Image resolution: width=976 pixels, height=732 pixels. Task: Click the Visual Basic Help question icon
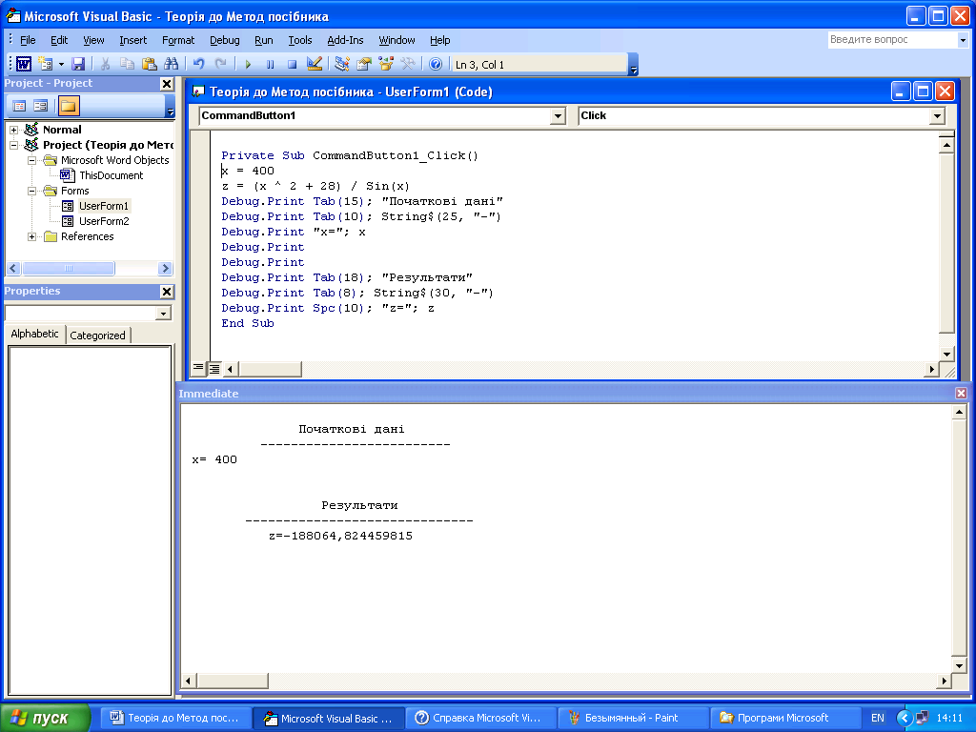pyautogui.click(x=436, y=64)
